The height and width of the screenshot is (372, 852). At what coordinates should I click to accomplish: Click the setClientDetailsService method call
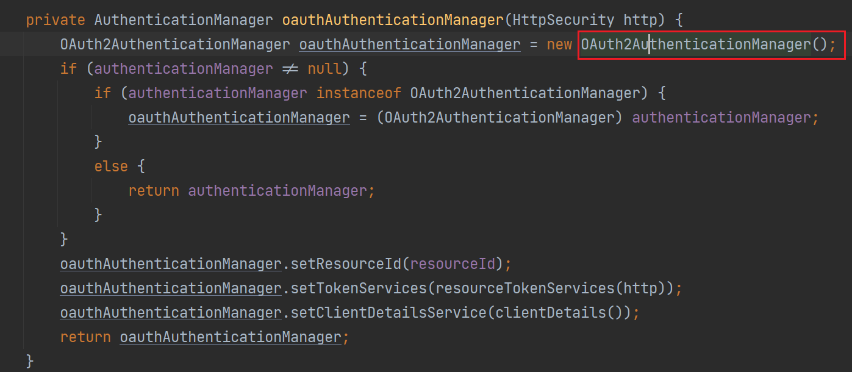(388, 313)
